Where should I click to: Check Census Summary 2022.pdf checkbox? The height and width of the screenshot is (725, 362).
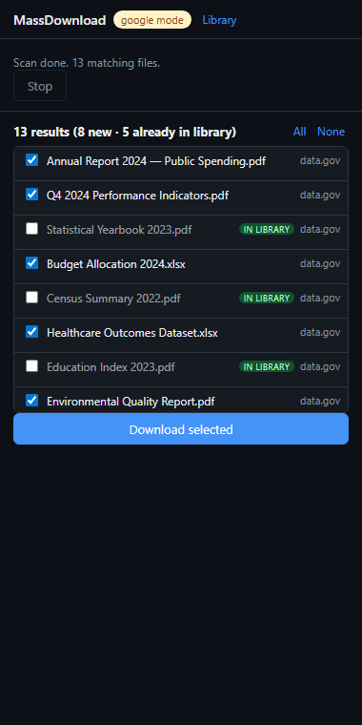(31, 298)
